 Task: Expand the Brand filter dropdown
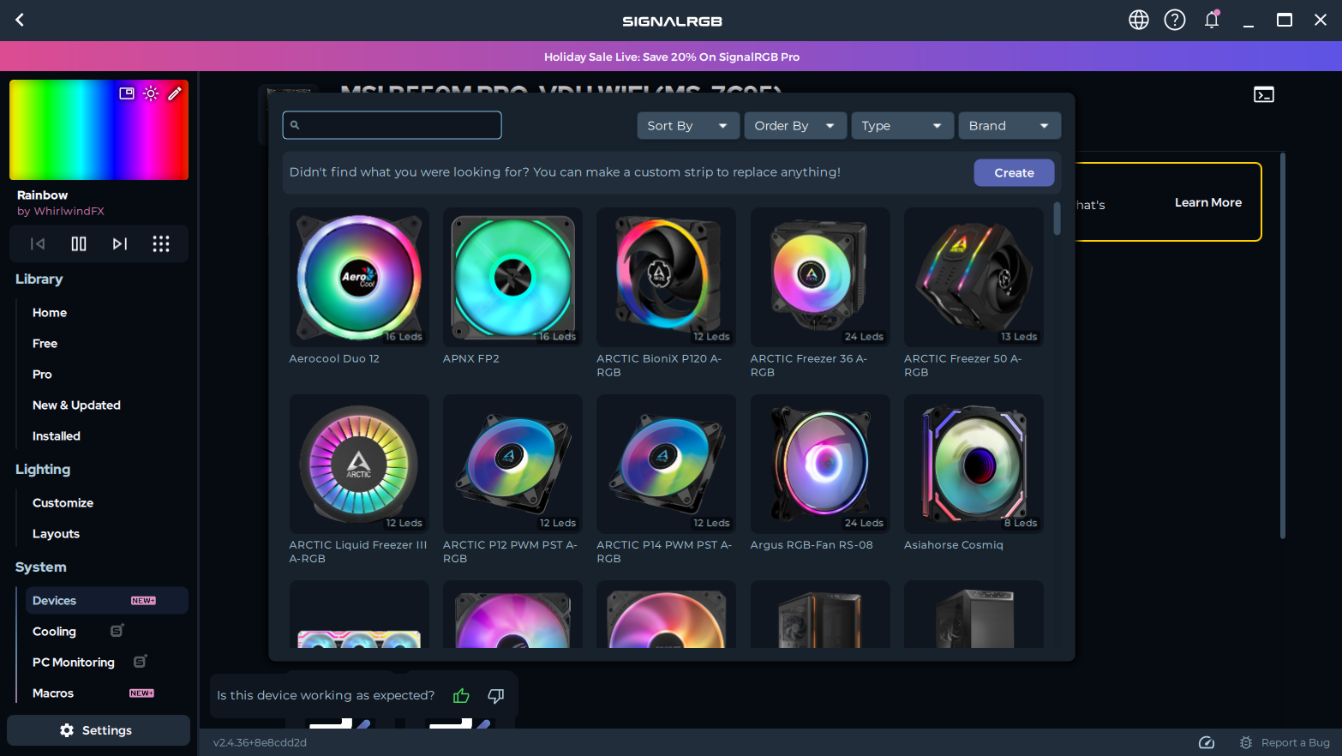[x=1009, y=125]
